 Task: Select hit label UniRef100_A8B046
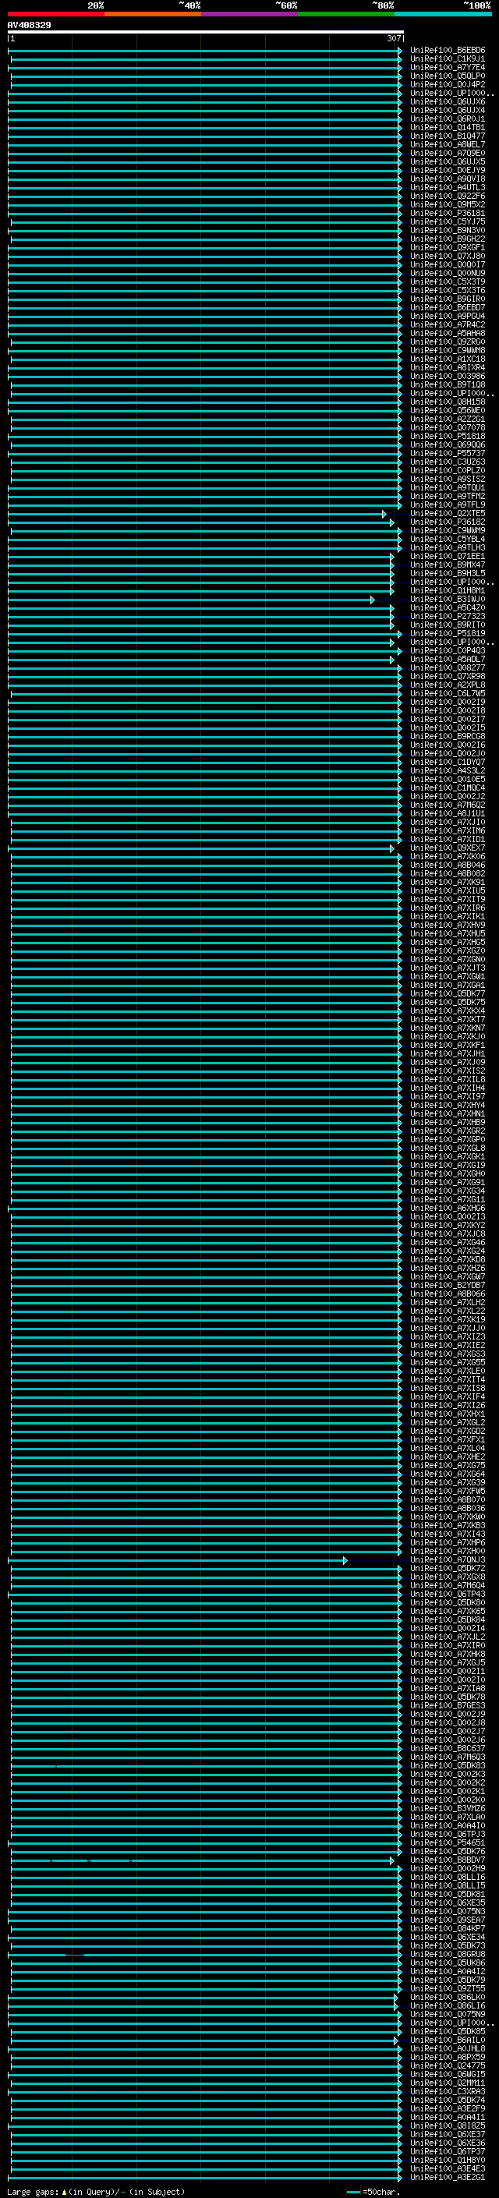click(448, 865)
